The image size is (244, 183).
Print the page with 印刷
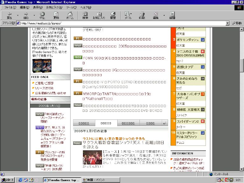pyautogui.click(x=142, y=16)
